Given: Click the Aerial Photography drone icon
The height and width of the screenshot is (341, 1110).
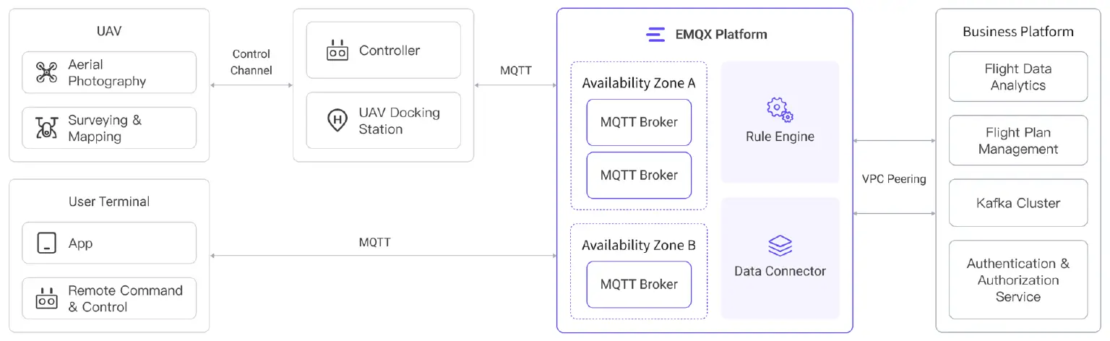Looking at the screenshot, I should click(46, 72).
